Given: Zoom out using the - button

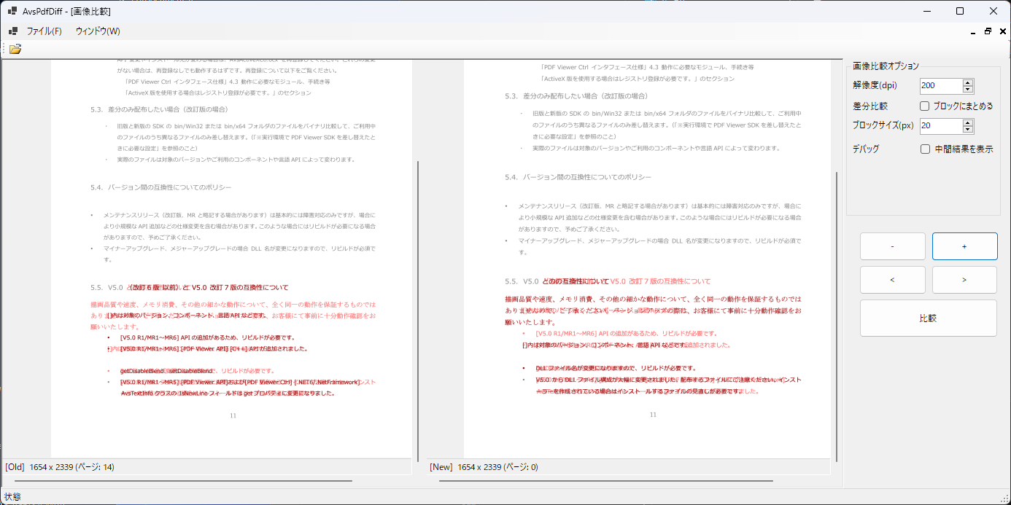Looking at the screenshot, I should (x=892, y=246).
